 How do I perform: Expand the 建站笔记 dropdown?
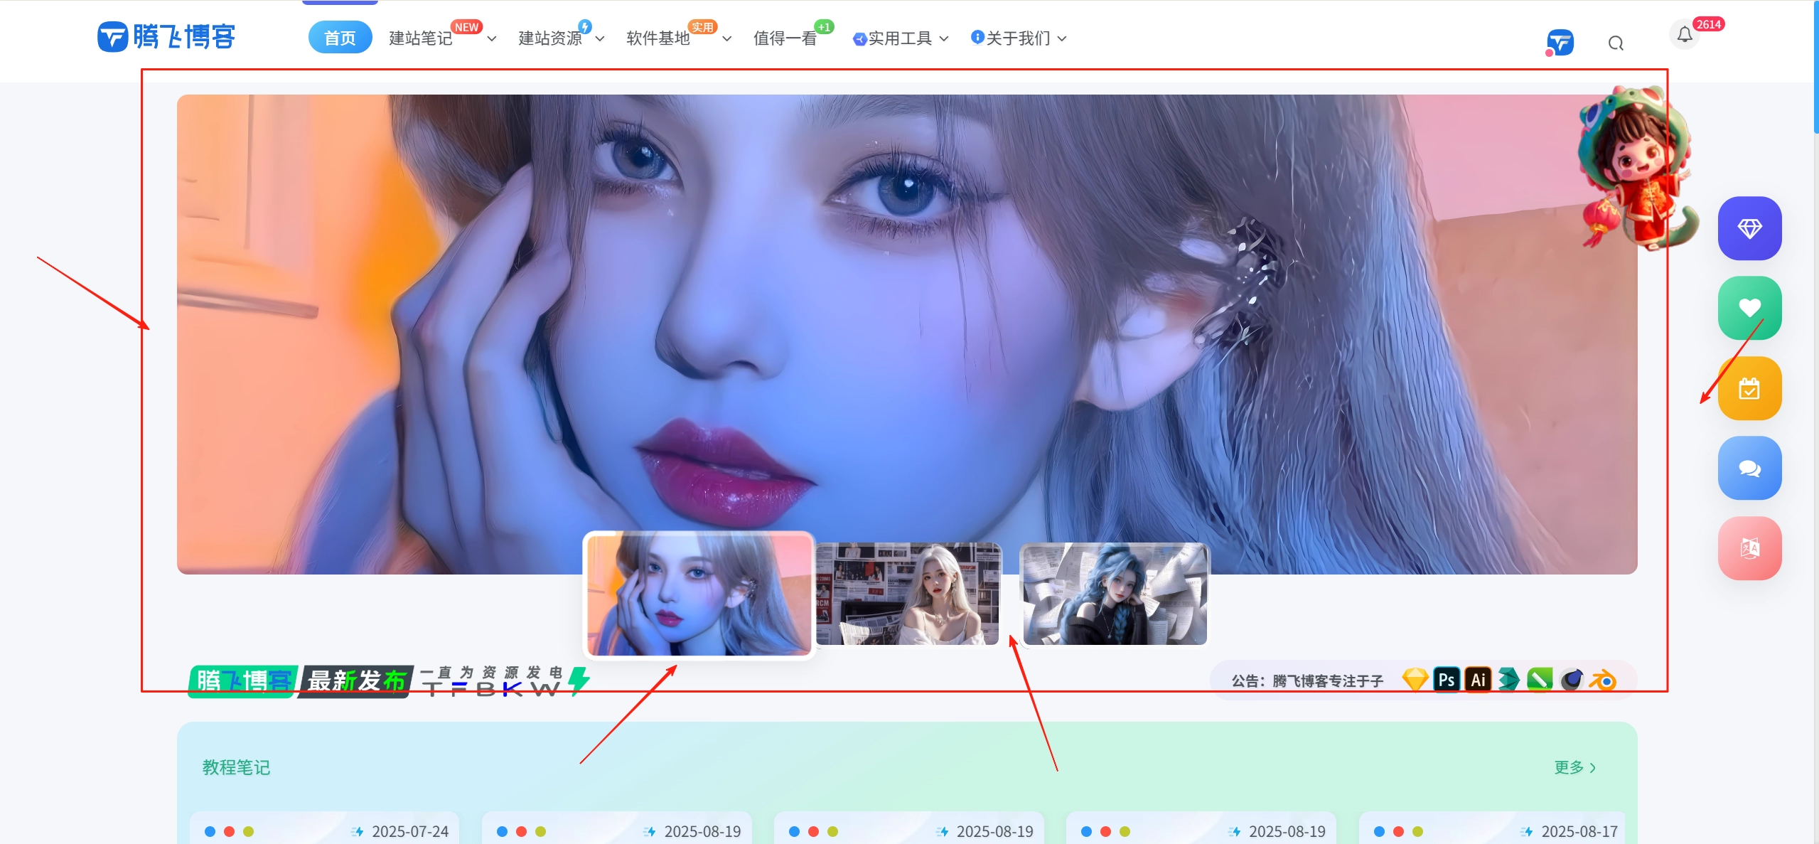(419, 38)
